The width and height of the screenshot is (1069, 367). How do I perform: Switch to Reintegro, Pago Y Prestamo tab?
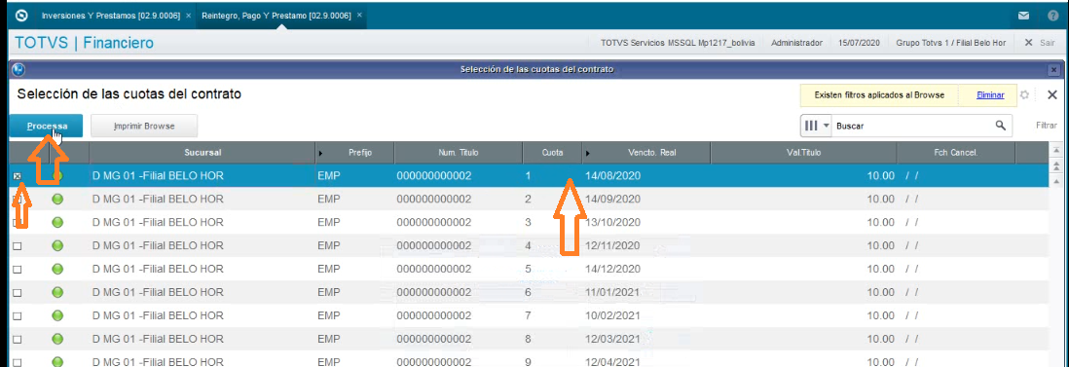pos(276,15)
